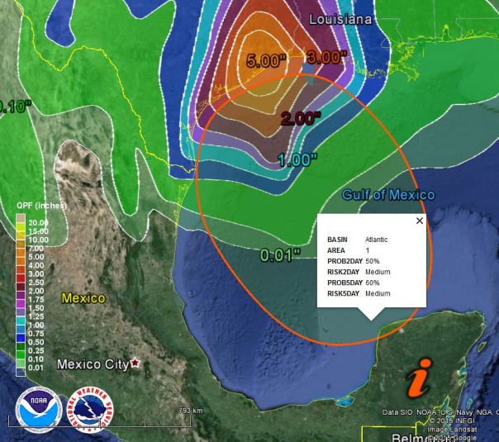Click the National Weather Service logo
The width and height of the screenshot is (499, 442).
(90, 411)
